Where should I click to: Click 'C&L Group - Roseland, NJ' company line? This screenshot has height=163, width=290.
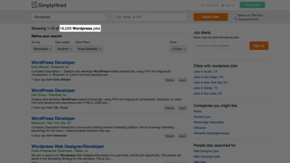49,95
